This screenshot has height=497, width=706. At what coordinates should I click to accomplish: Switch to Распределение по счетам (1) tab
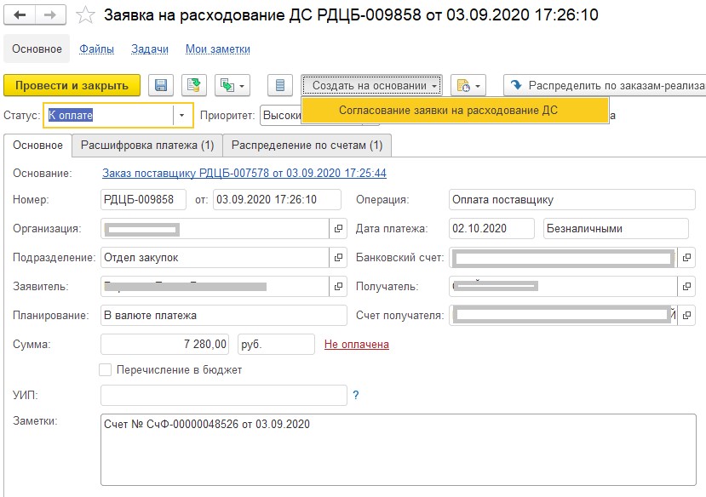[307, 146]
